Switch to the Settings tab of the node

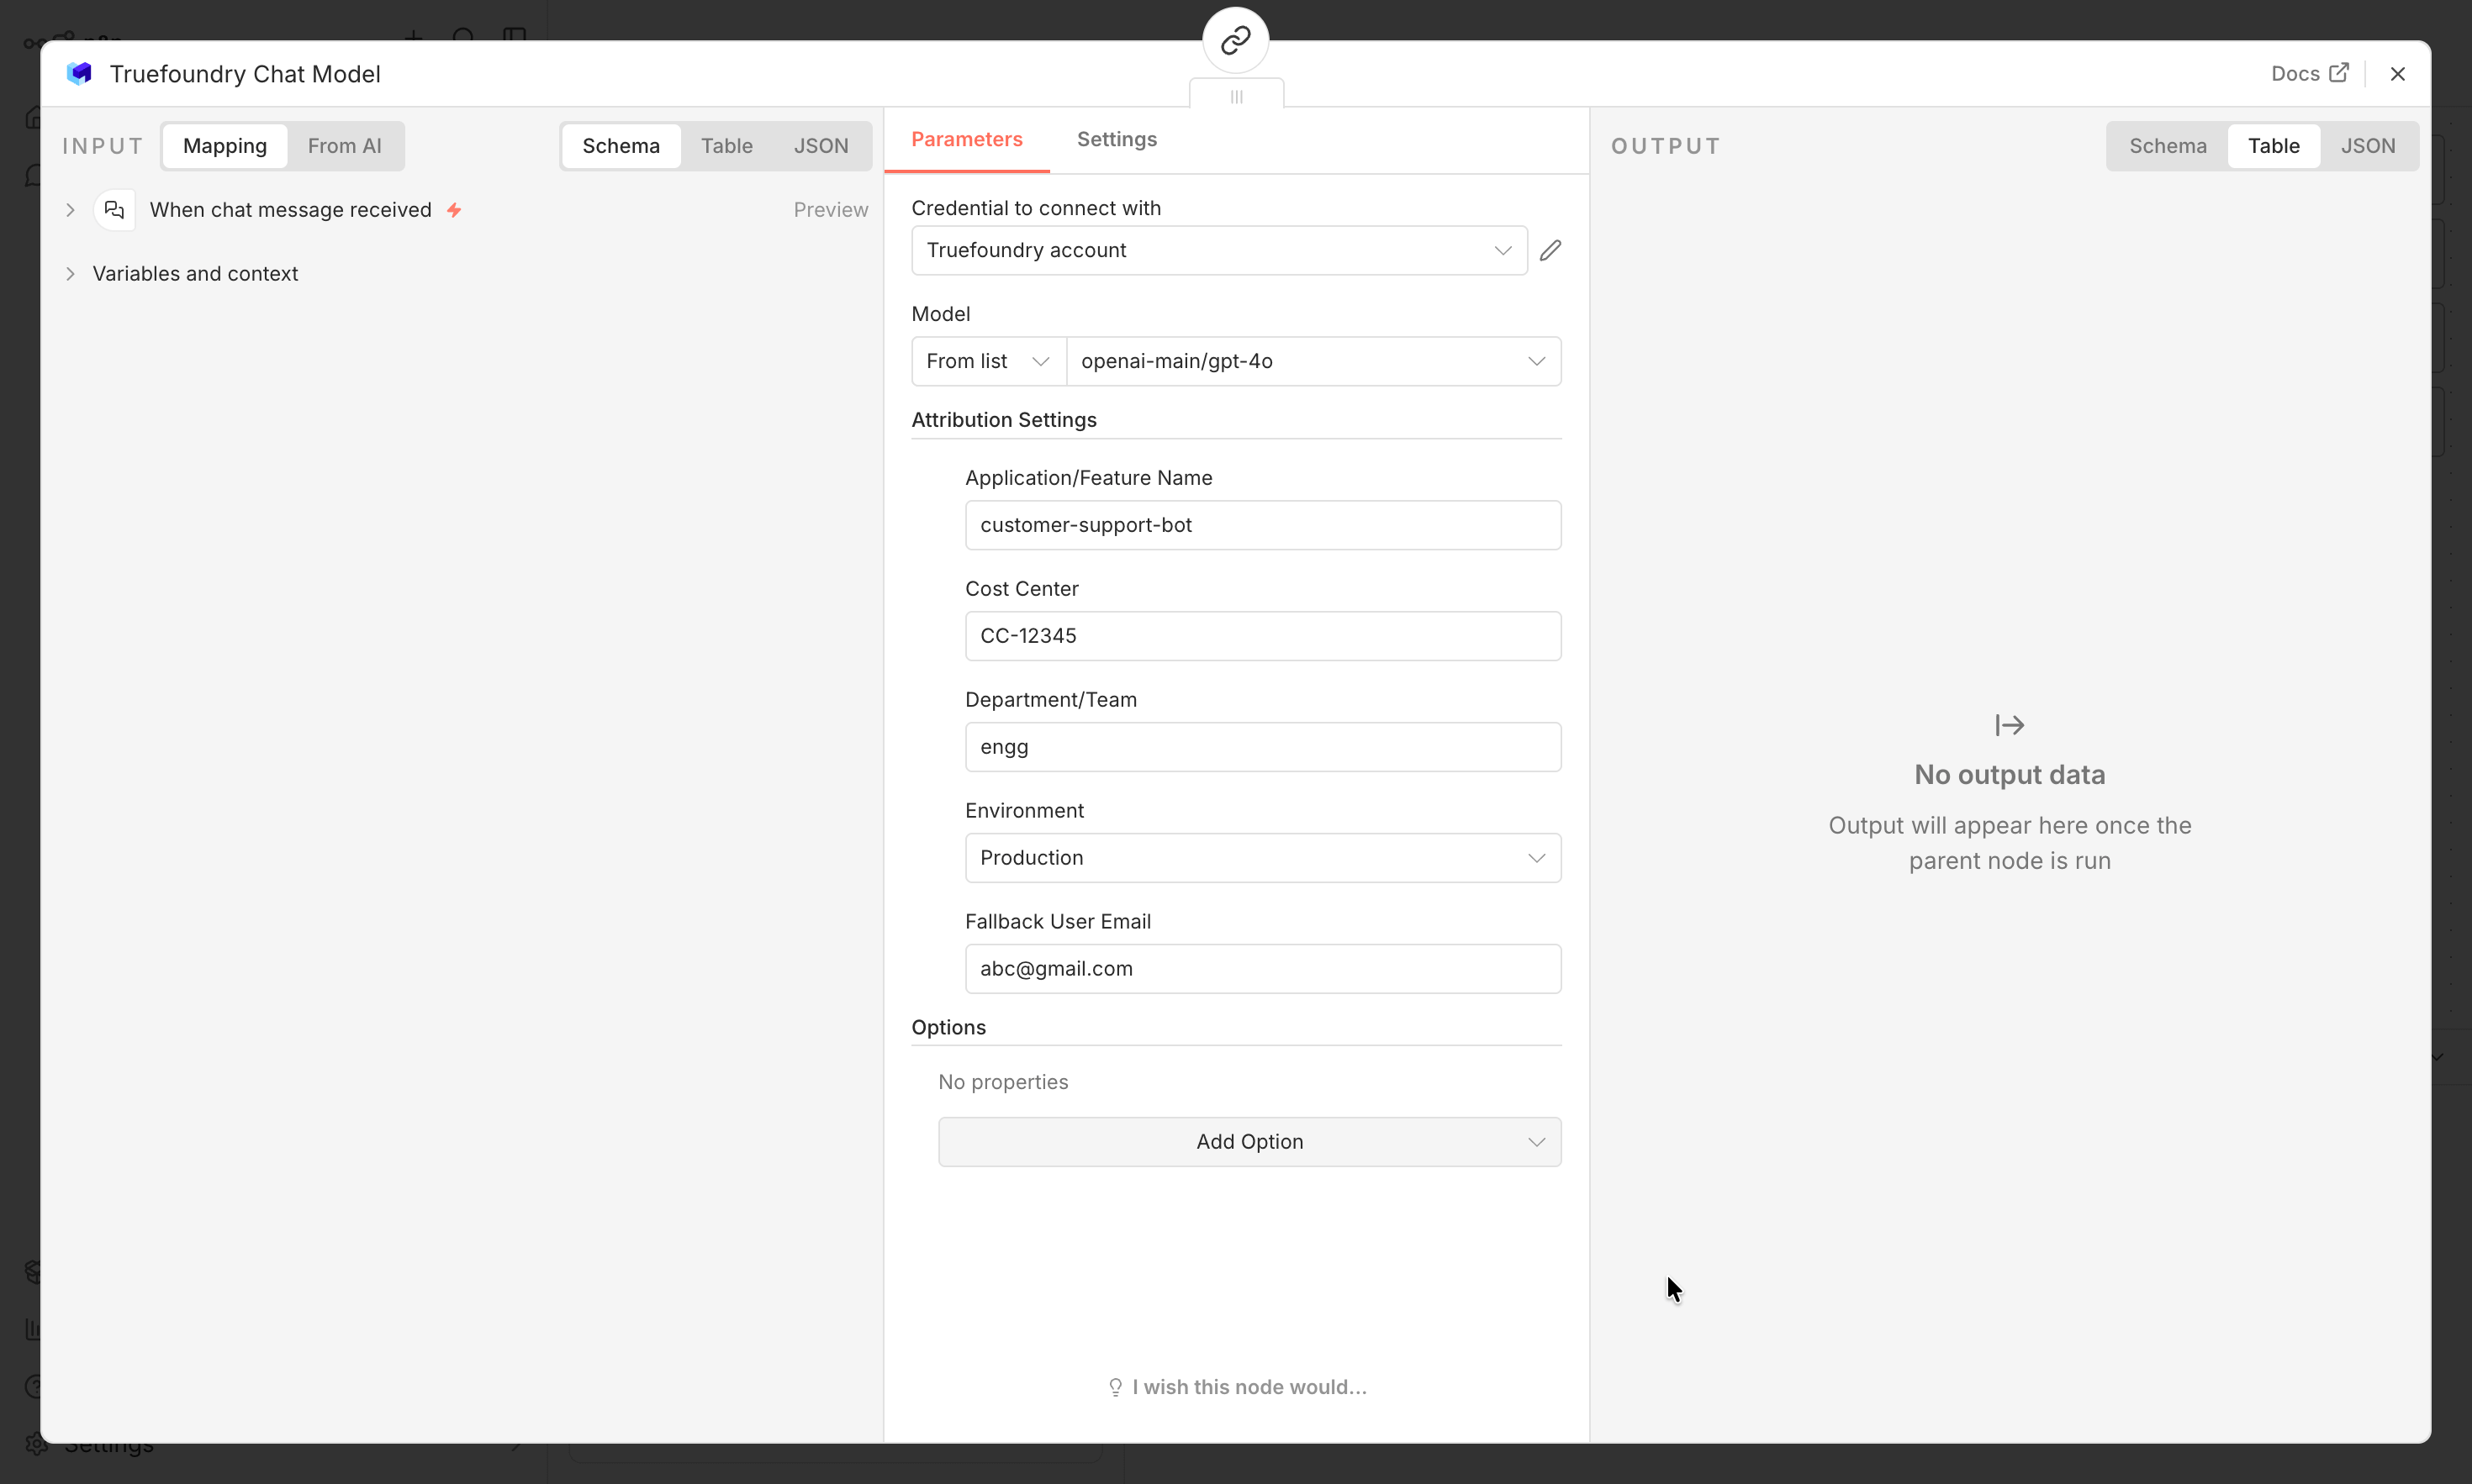1117,139
